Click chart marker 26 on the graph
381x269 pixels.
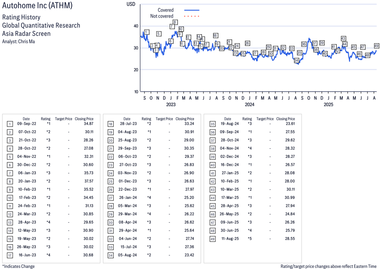247,43
